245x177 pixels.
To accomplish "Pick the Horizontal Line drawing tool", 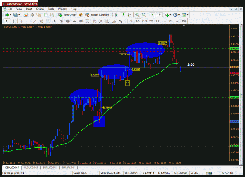I will [x=28, y=21].
